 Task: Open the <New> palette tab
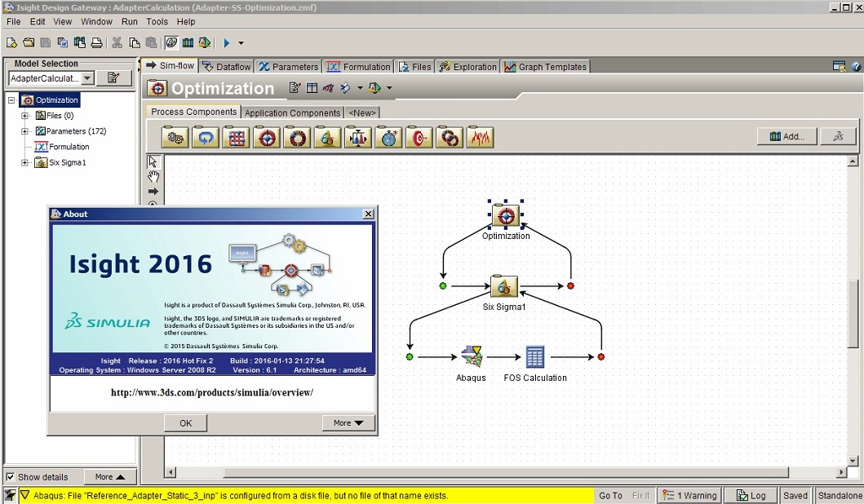click(362, 113)
